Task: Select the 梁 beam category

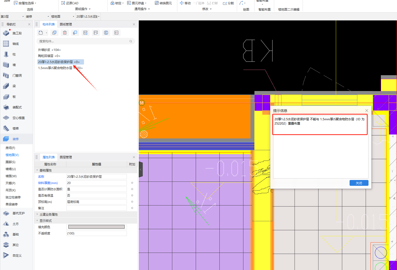Action: tap(14, 86)
